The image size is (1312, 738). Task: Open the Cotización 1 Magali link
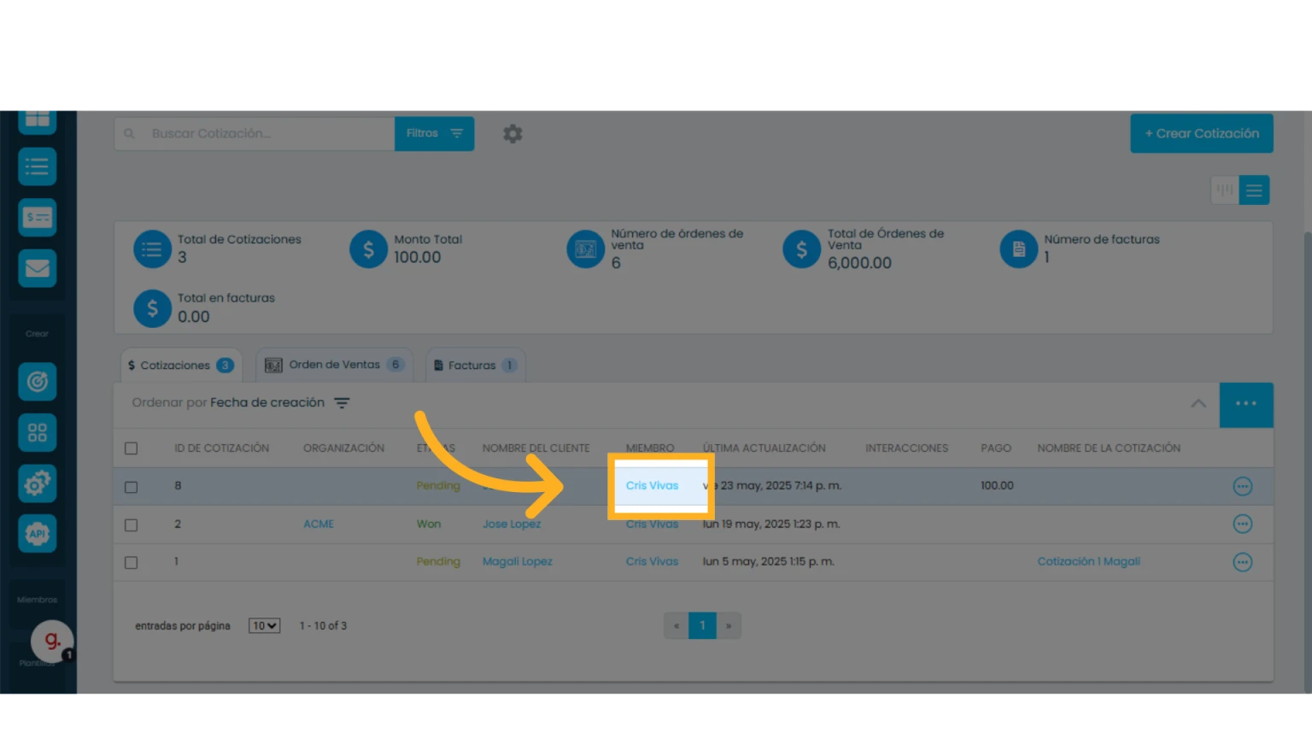point(1089,562)
